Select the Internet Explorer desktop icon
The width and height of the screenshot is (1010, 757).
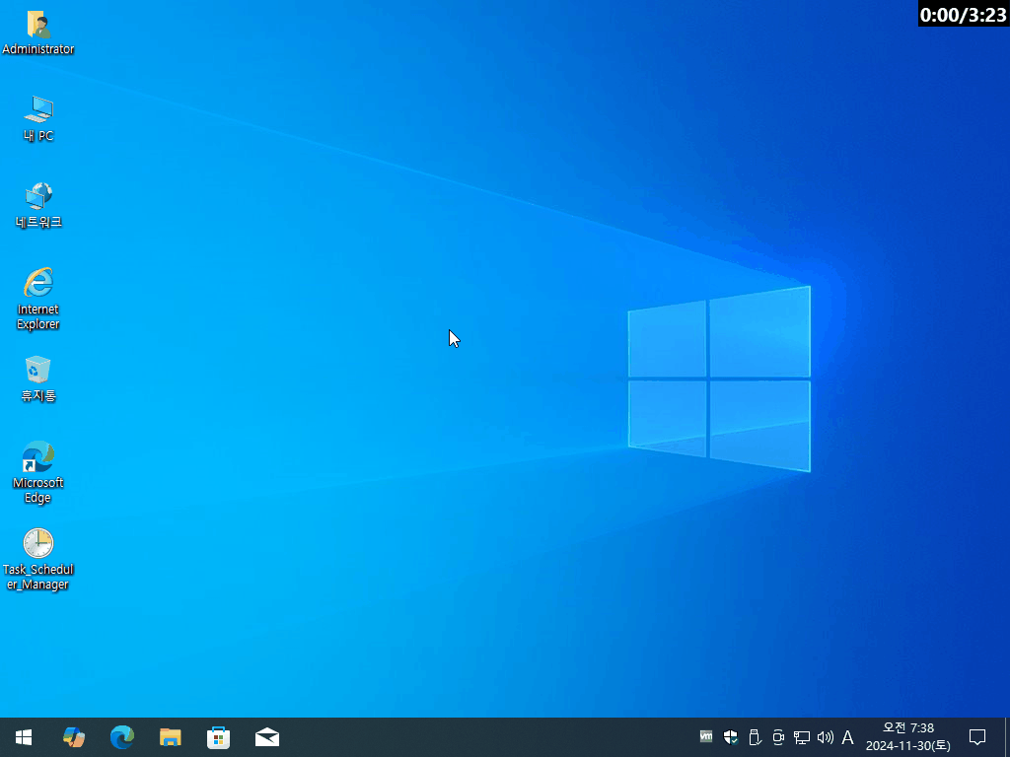point(38,299)
